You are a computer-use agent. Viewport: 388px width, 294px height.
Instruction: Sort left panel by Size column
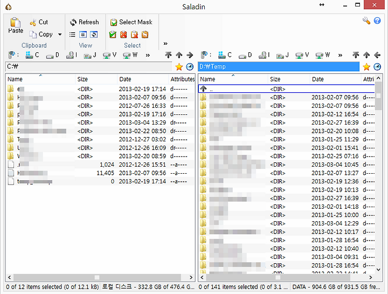coord(96,79)
